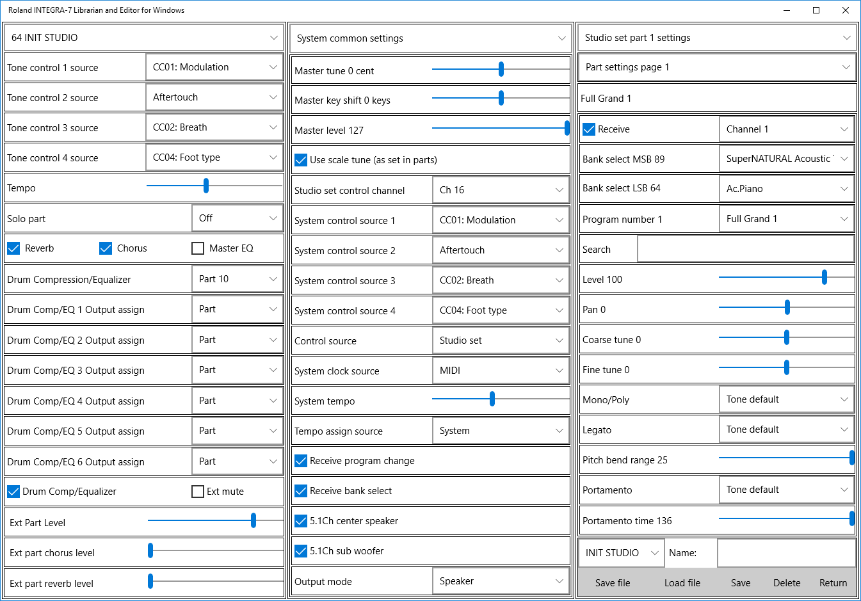Viewport: 861px width, 601px height.
Task: Click the Load file button
Action: [682, 583]
